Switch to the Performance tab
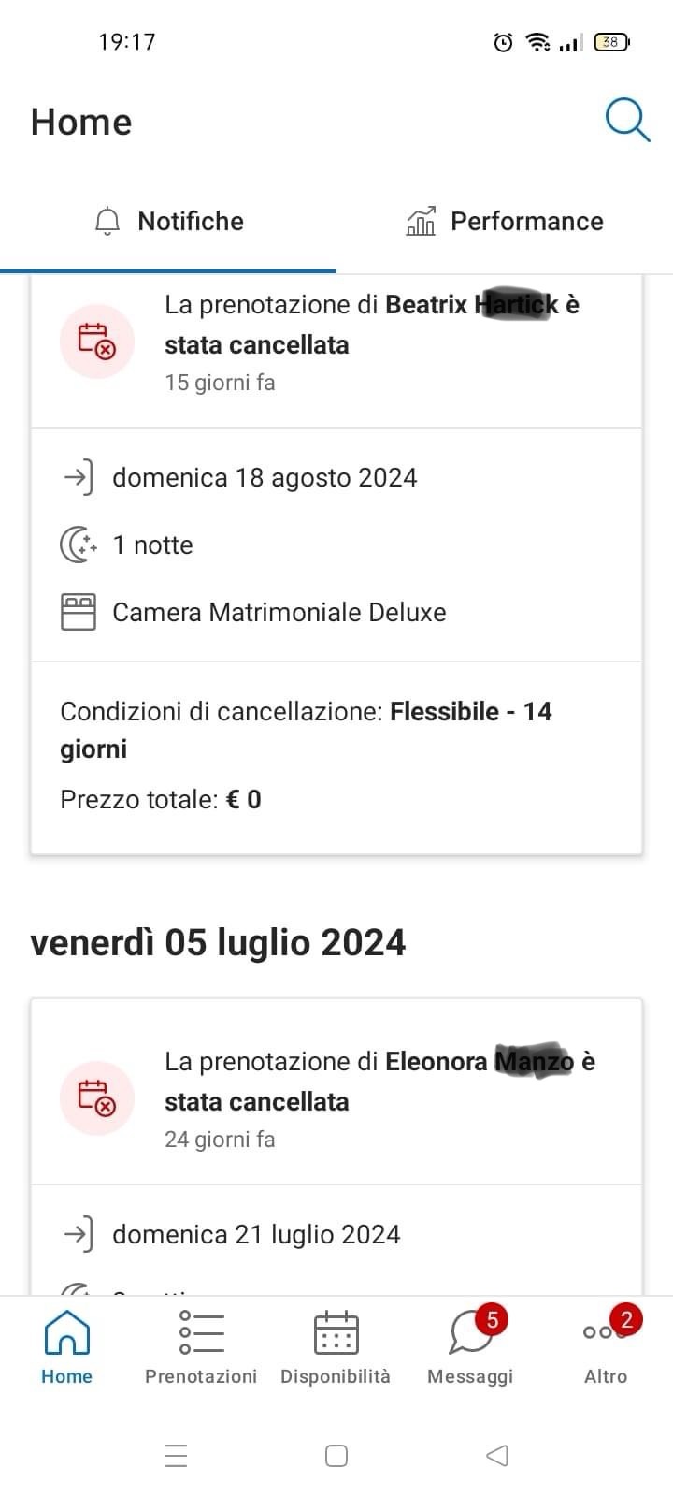This screenshot has width=673, height=1497. click(505, 222)
